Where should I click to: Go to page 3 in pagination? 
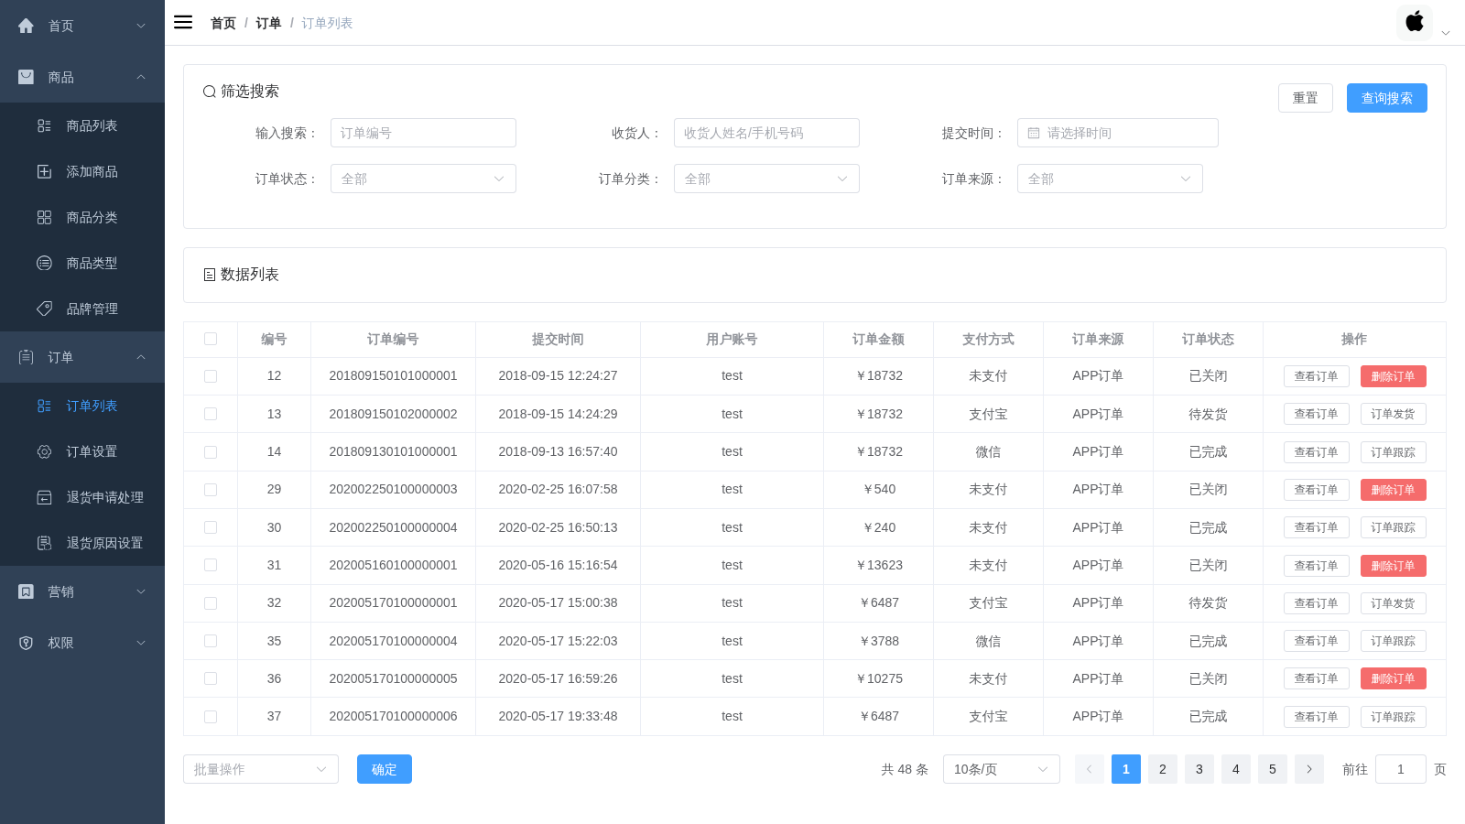click(x=1199, y=769)
